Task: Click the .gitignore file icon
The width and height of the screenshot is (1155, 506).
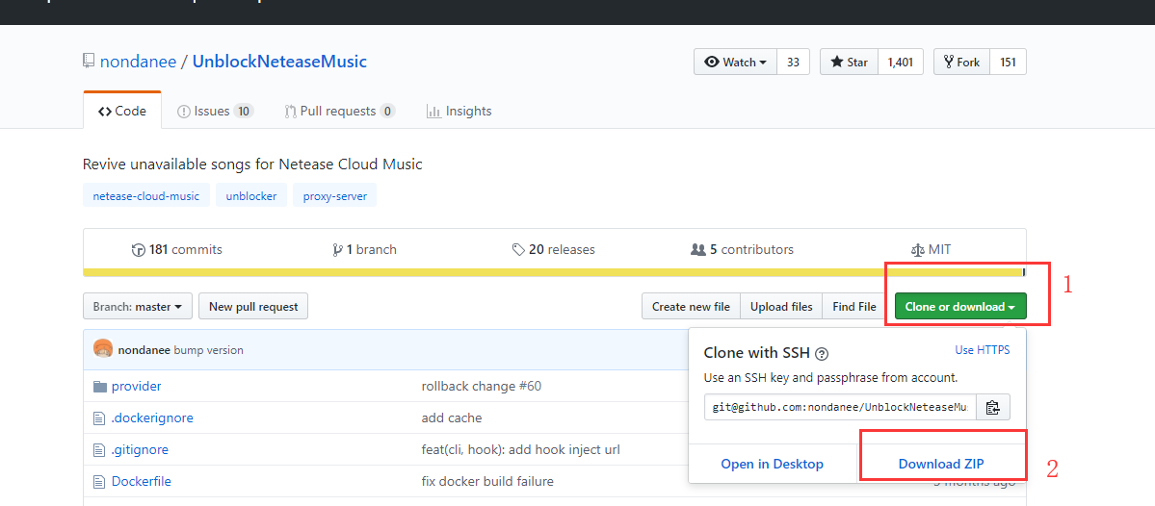Action: 98,450
